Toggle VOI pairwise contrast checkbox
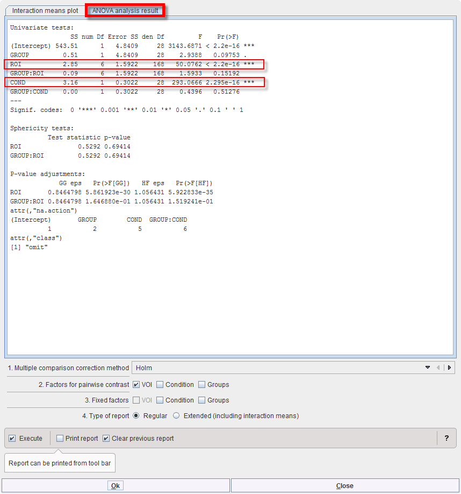 click(136, 385)
